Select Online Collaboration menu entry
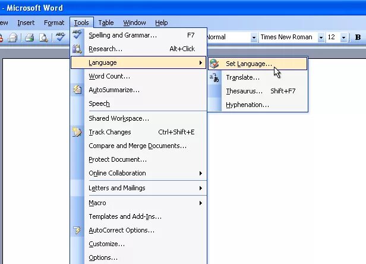Viewport: 366px width, 264px height. point(138,173)
